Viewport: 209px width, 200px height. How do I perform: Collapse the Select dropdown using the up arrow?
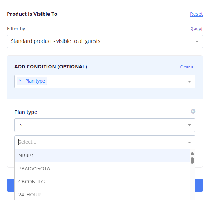(x=190, y=143)
